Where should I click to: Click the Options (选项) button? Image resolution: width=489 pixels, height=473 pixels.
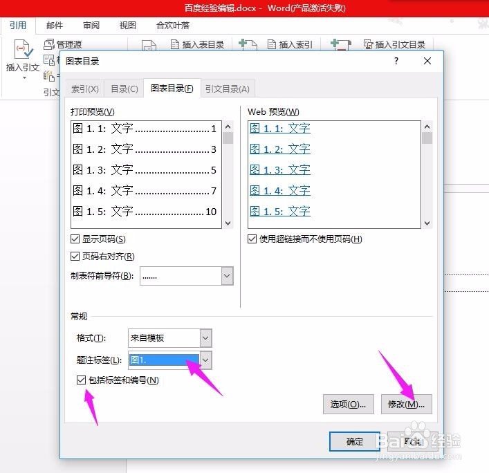pyautogui.click(x=349, y=404)
